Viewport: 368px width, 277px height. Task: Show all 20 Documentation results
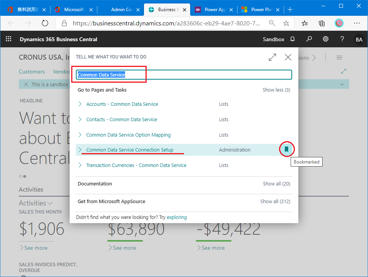277,184
